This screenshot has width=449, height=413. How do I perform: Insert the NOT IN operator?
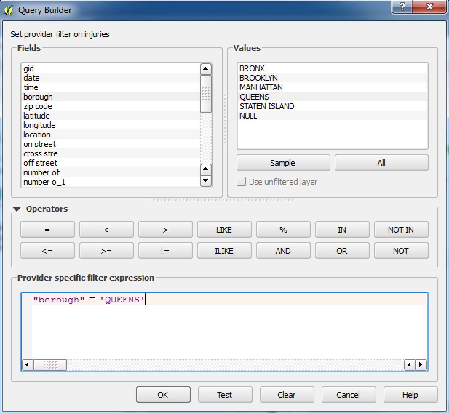(401, 229)
